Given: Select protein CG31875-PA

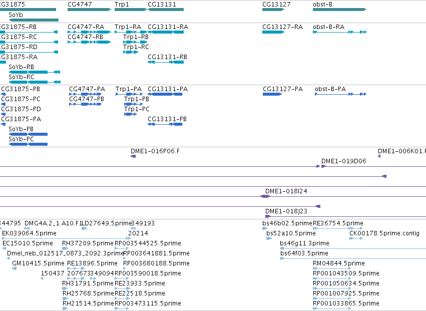Looking at the screenshot, I should click(4, 125).
